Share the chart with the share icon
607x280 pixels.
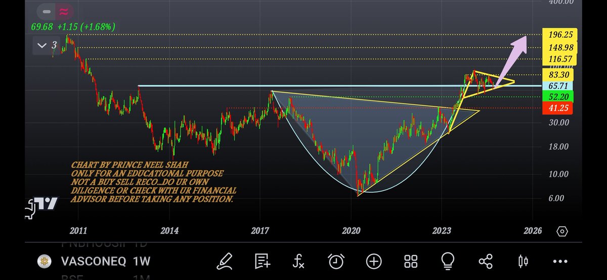[485, 261]
